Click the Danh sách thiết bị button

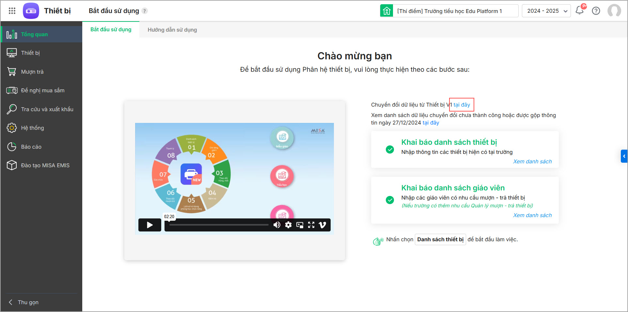point(440,239)
